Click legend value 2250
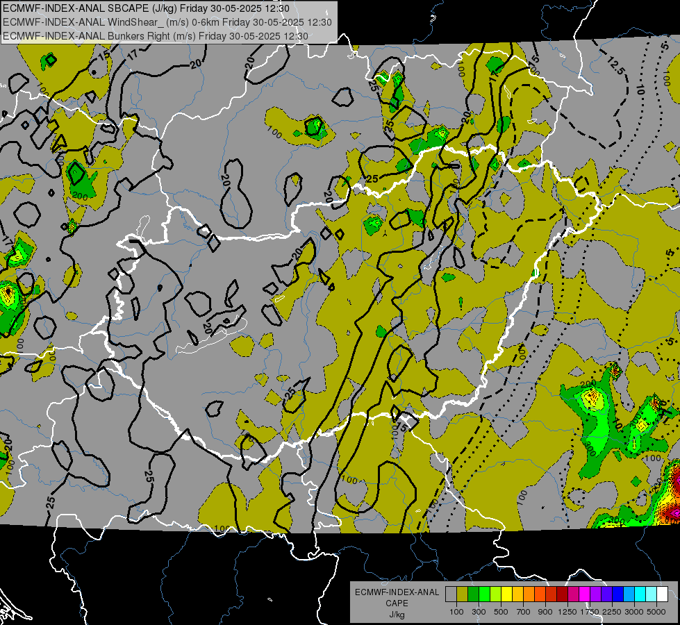Image resolution: width=680 pixels, height=625 pixels. point(612,612)
